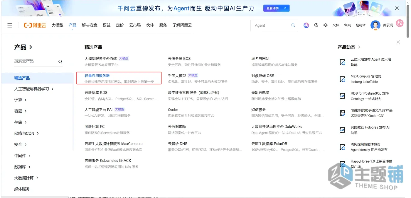
Task: Expand the 网络与CDN category
Action: tap(26, 134)
